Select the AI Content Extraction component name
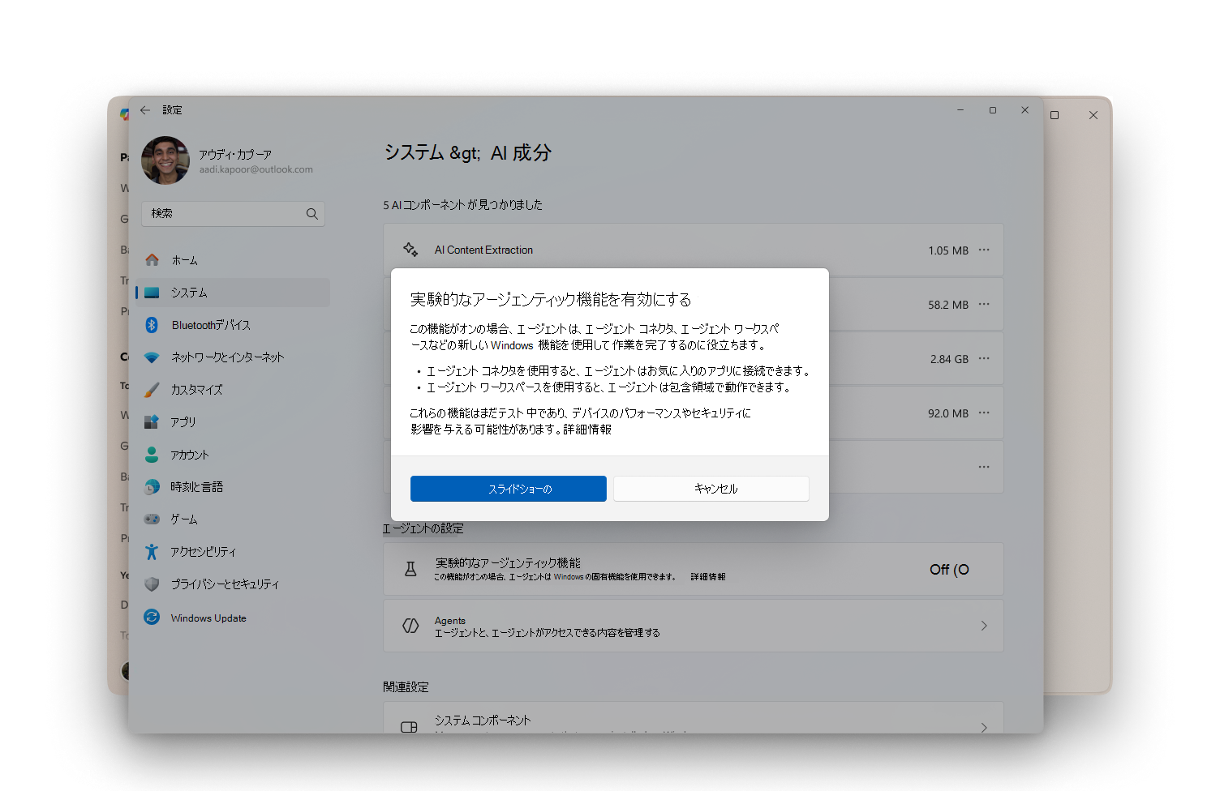This screenshot has height=791, width=1220. point(483,250)
